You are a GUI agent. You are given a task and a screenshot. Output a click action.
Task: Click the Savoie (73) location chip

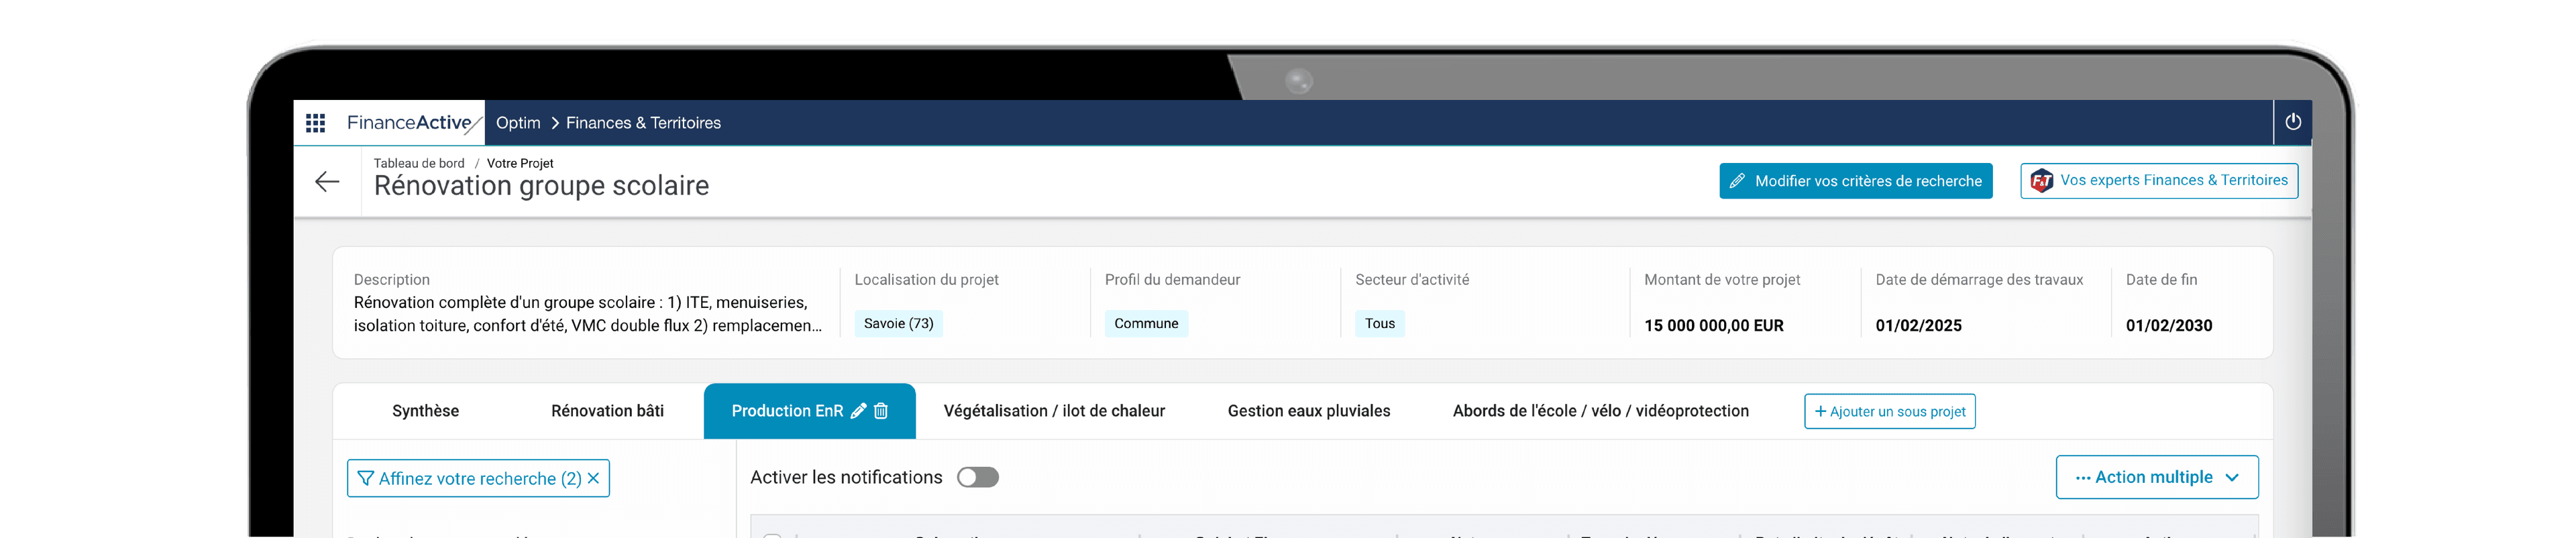click(898, 323)
